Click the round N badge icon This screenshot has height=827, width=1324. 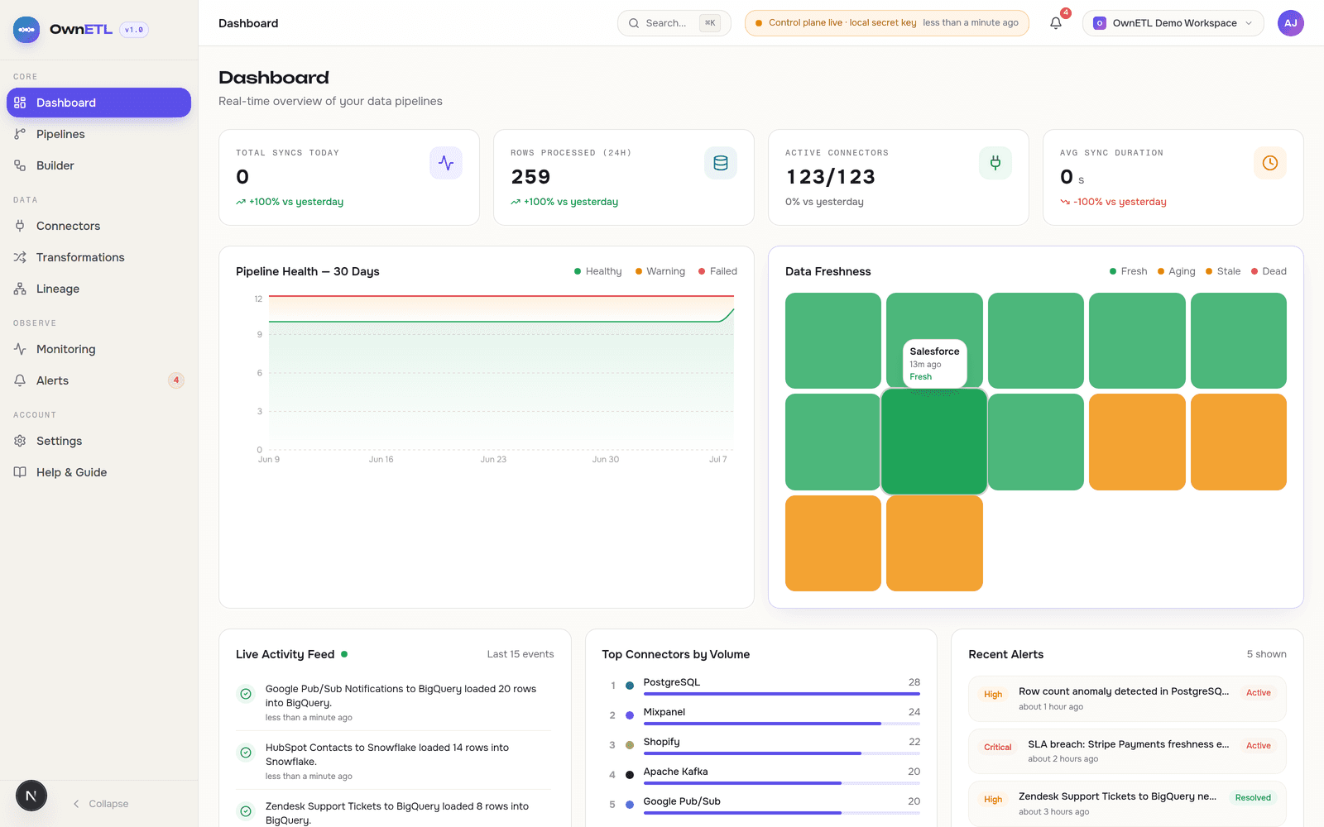(x=31, y=796)
